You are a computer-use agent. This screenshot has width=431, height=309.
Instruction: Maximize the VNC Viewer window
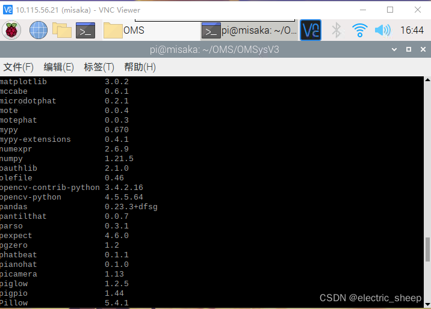pyautogui.click(x=390, y=10)
